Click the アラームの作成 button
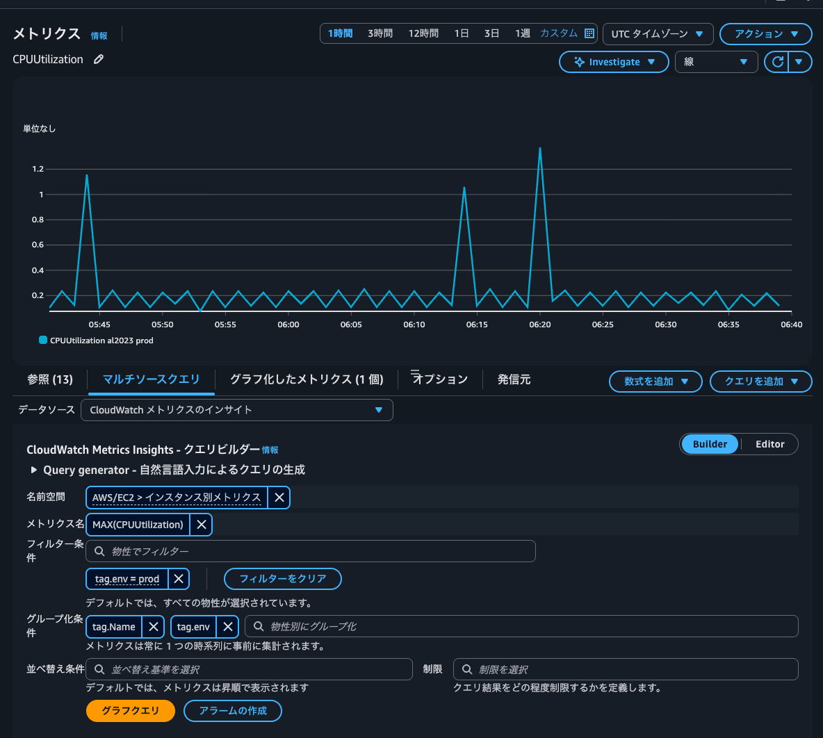The height and width of the screenshot is (738, 823). pyautogui.click(x=233, y=711)
